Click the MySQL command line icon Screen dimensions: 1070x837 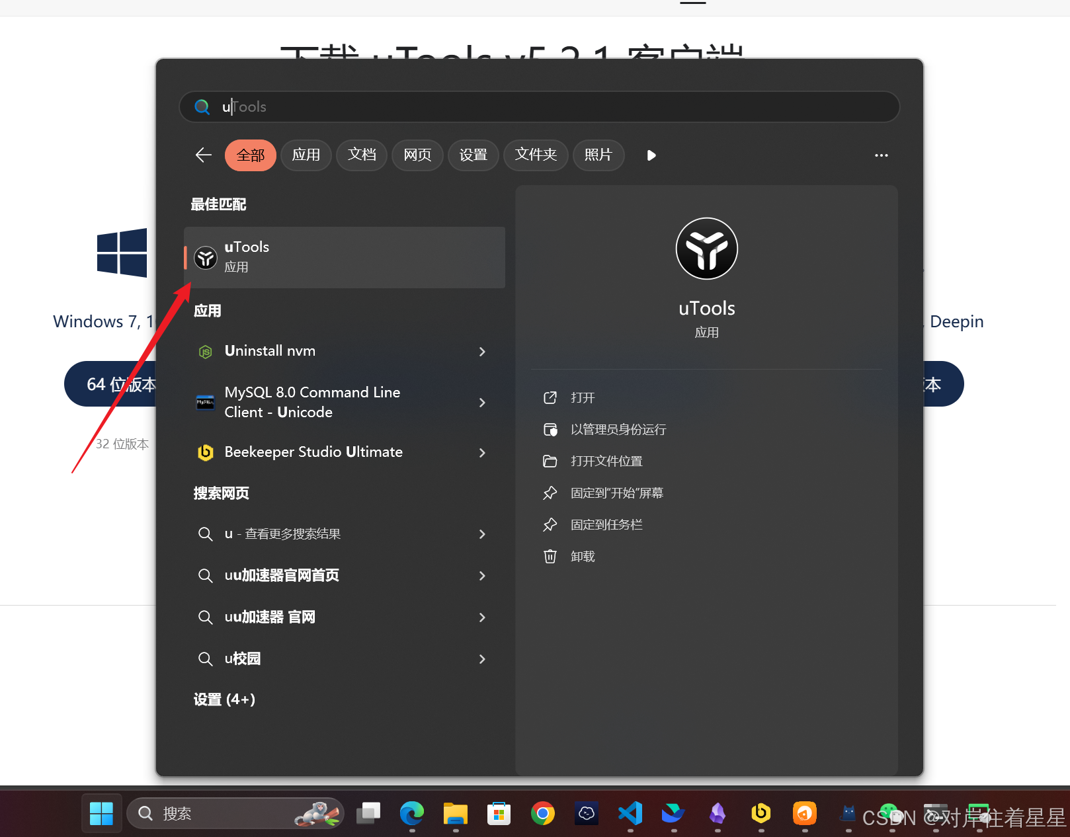pyautogui.click(x=206, y=402)
